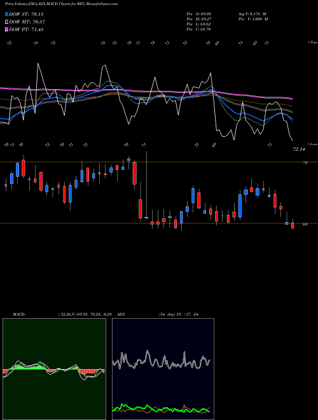Click the orange 69 support line
318x420 pixels.
pos(159,223)
